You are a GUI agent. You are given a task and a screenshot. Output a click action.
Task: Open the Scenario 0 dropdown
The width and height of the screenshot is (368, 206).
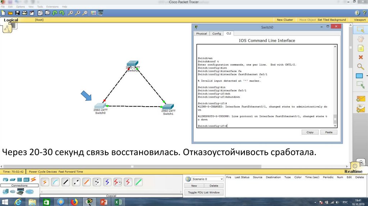(207, 179)
